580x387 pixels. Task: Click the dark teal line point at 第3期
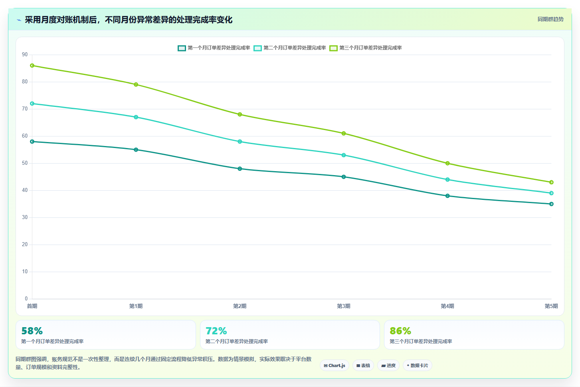(344, 177)
